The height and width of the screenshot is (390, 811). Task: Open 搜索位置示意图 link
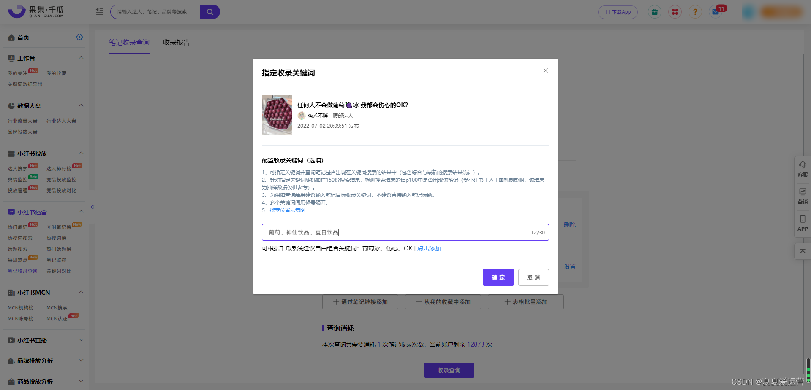[x=287, y=210]
